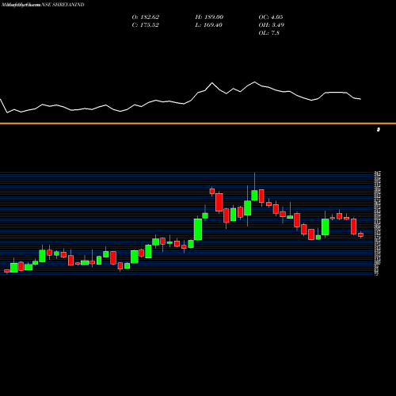Click the NSE SHREYANIND ticker title
This screenshot has width=396, height=396.
pyautogui.click(x=63, y=5)
